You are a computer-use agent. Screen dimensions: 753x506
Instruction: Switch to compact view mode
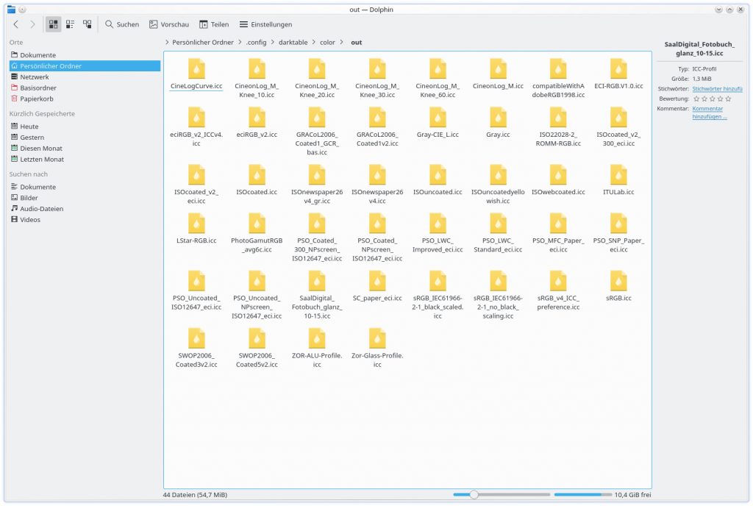pos(71,24)
